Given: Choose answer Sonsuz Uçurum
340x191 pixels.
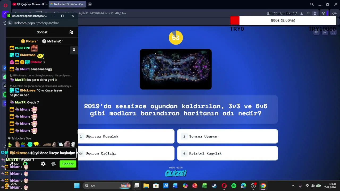Looking at the screenshot, I should point(227,136).
